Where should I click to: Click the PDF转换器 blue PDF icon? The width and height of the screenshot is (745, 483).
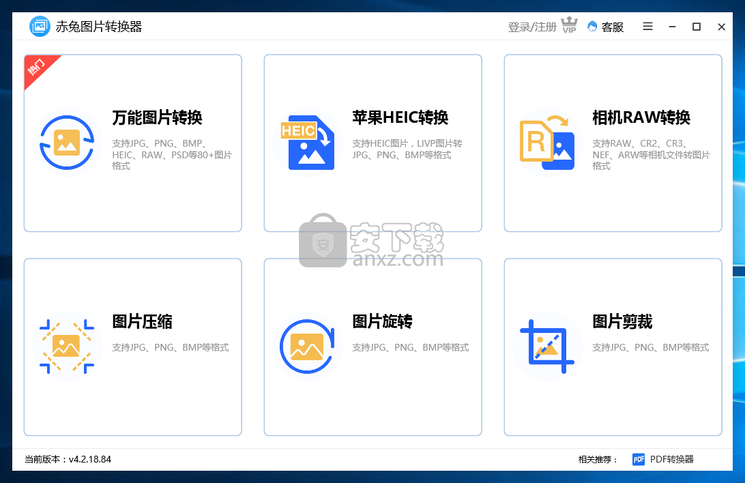tap(639, 459)
